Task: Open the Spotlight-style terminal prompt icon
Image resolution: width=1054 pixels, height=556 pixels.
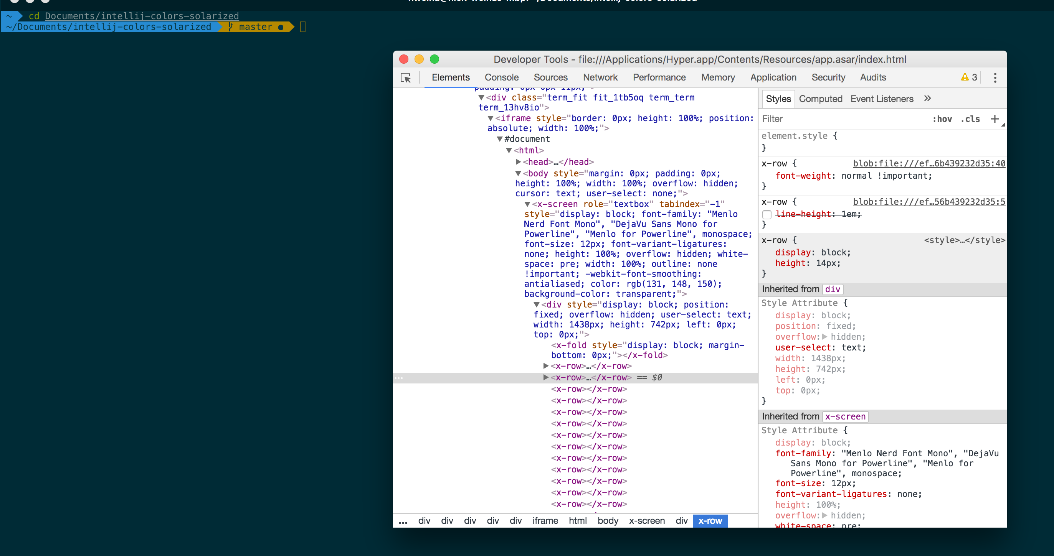Action: (303, 26)
